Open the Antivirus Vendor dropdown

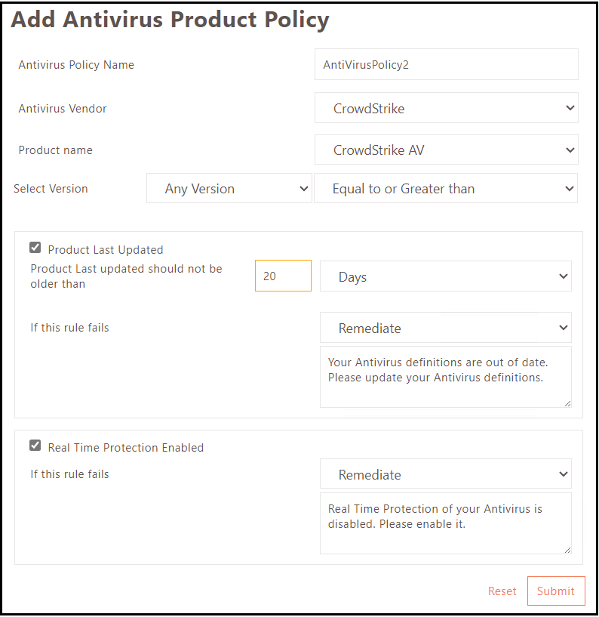pyautogui.click(x=446, y=108)
